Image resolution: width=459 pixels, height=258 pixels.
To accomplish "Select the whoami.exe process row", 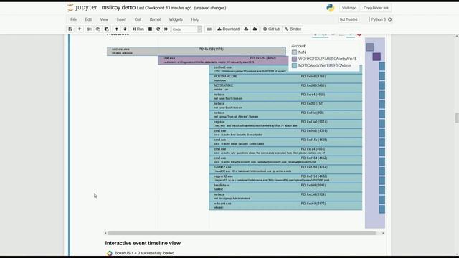I will [x=285, y=205].
